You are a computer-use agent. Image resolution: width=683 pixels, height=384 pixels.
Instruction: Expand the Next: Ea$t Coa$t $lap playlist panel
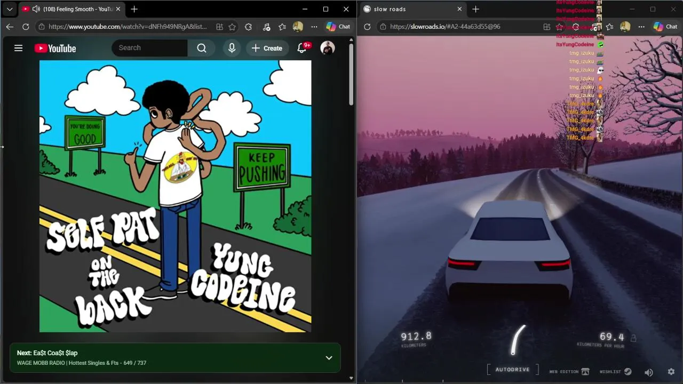[x=329, y=358]
